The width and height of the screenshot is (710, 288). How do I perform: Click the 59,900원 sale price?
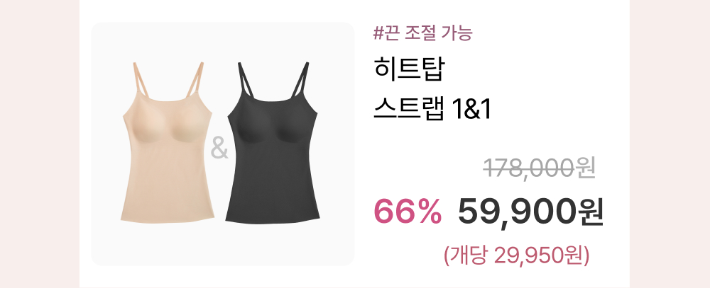(x=530, y=212)
